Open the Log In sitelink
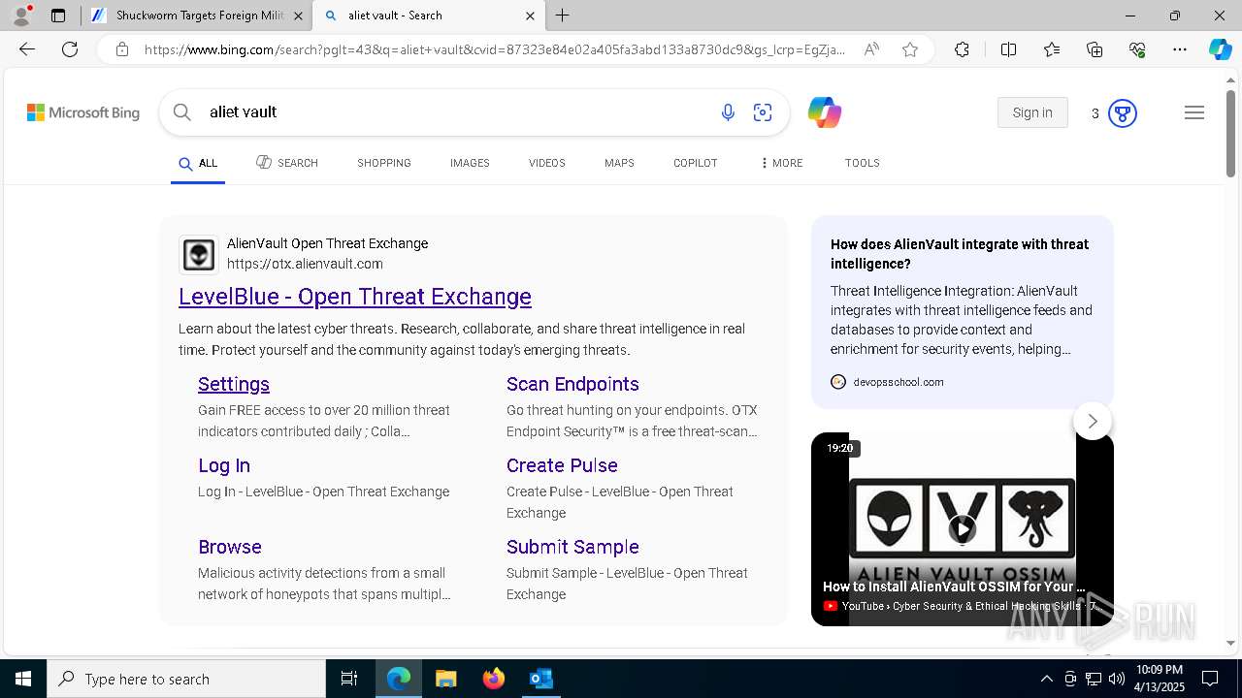The height and width of the screenshot is (698, 1242). 224,465
